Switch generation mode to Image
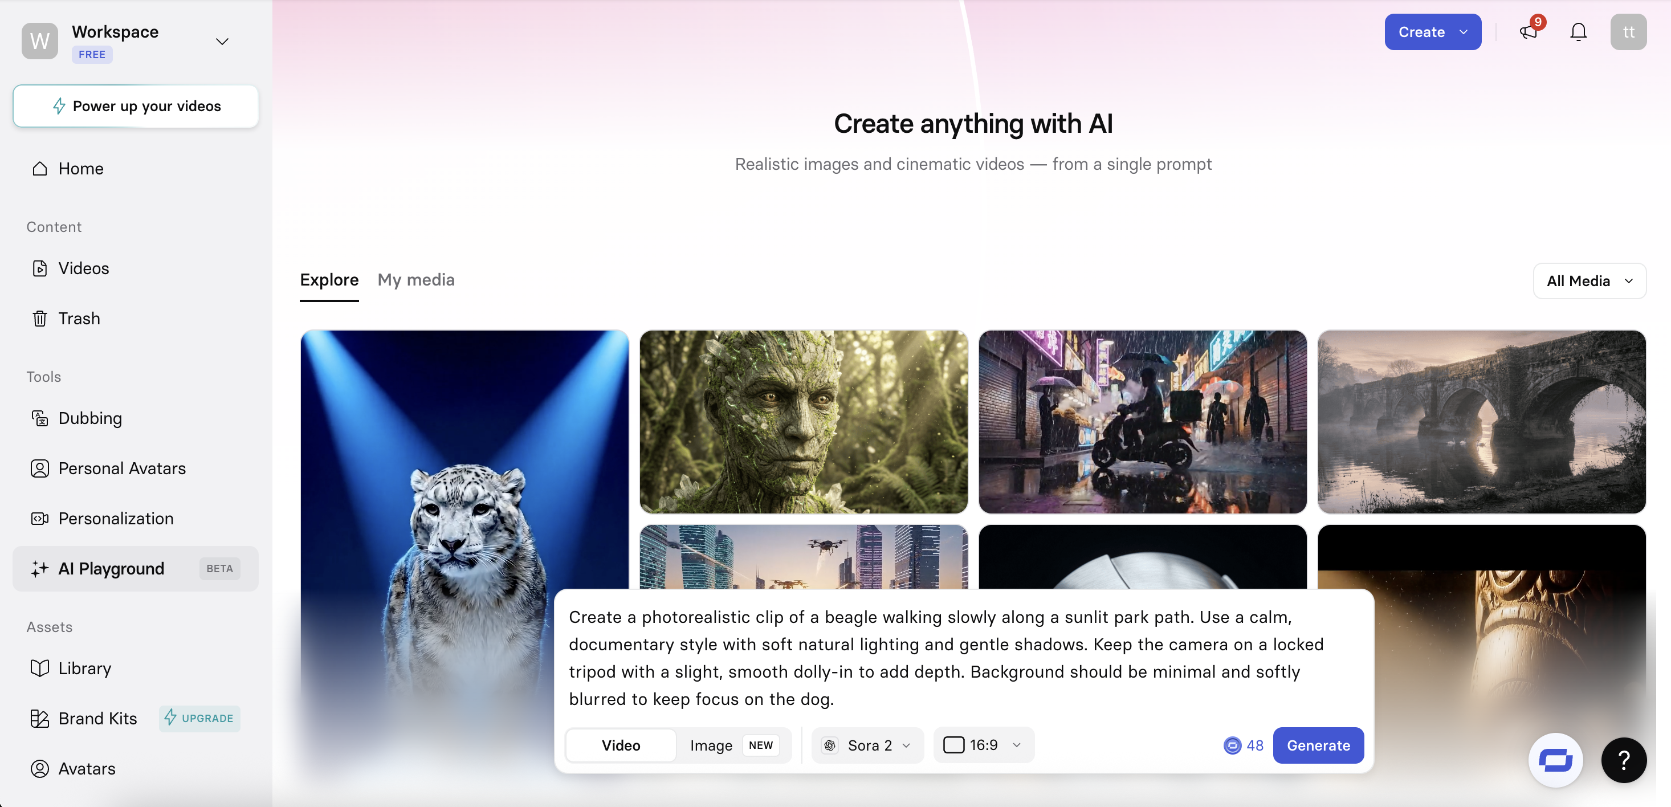The image size is (1671, 807). [x=710, y=745]
